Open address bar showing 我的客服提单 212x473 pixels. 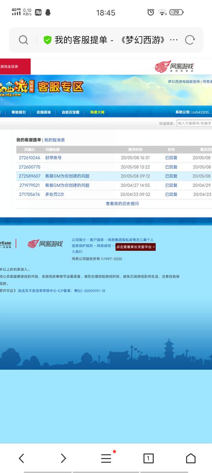point(106,40)
